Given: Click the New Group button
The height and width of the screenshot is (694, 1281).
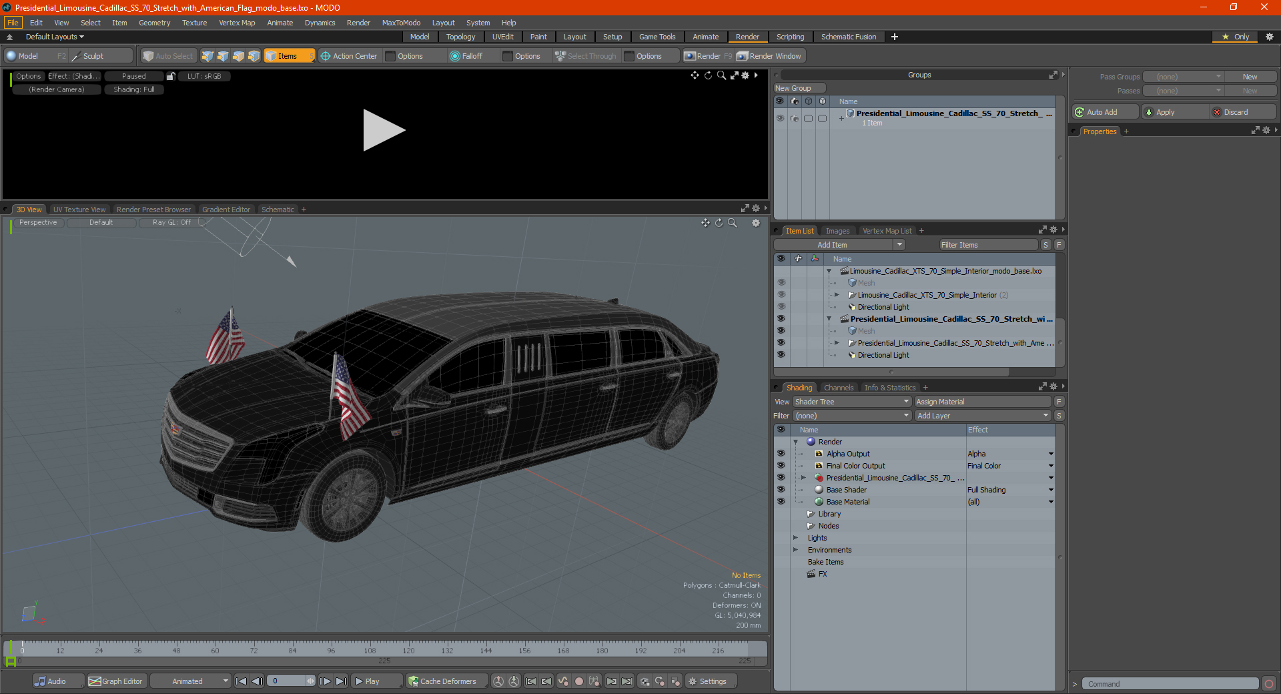Looking at the screenshot, I should click(x=799, y=88).
